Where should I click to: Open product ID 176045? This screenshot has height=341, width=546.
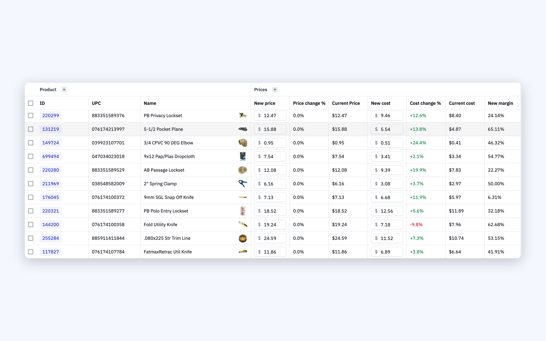51,197
